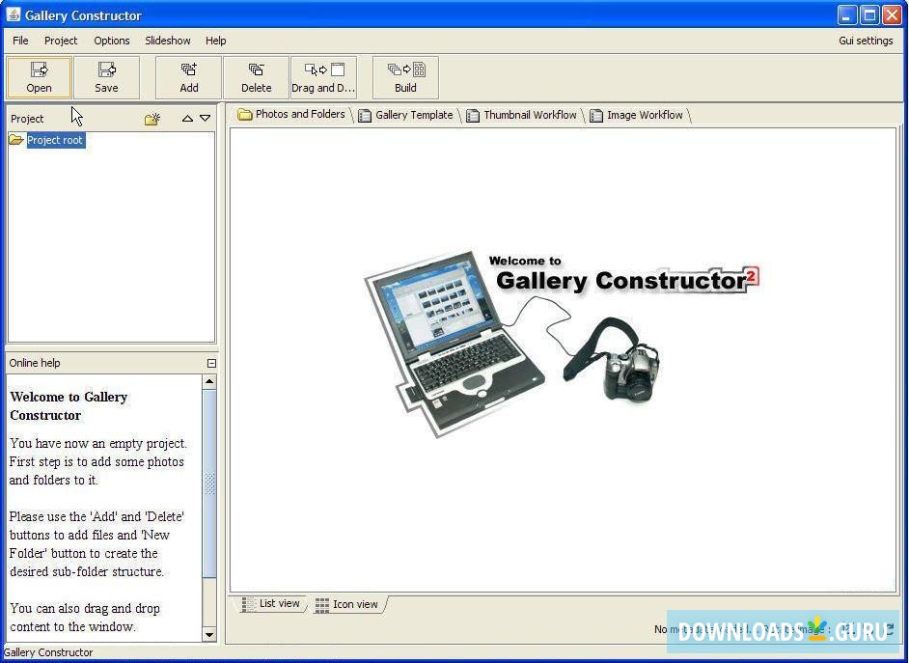Click the Online help scrollbar down arrow

click(209, 635)
